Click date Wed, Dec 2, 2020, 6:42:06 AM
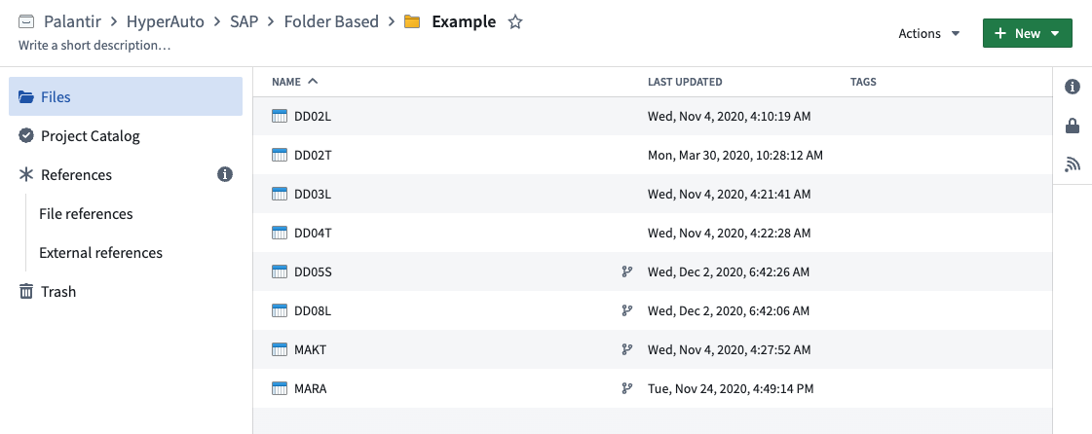1092x434 pixels. [x=729, y=310]
